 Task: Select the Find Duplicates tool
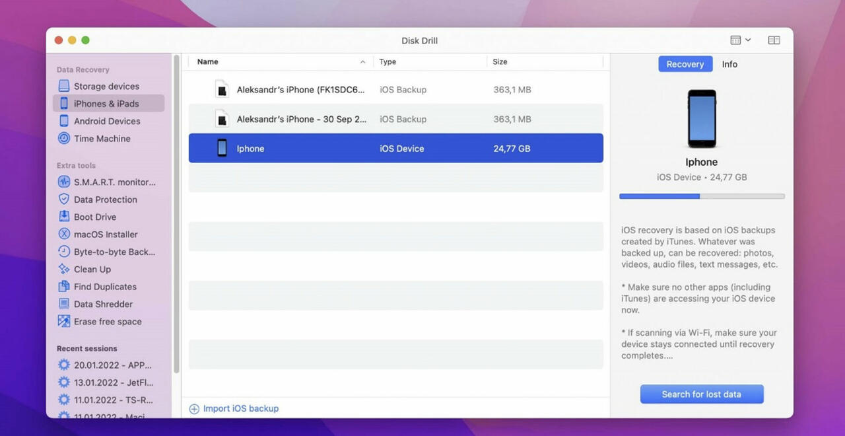[104, 287]
